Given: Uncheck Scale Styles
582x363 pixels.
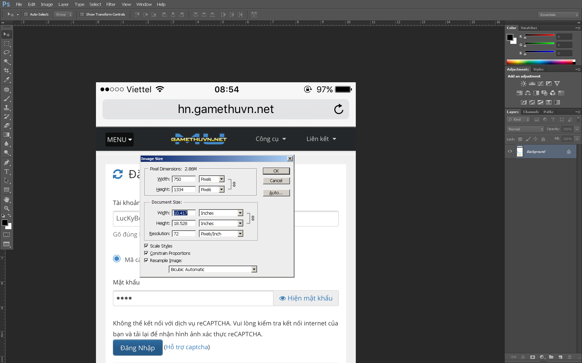Looking at the screenshot, I should [146, 246].
